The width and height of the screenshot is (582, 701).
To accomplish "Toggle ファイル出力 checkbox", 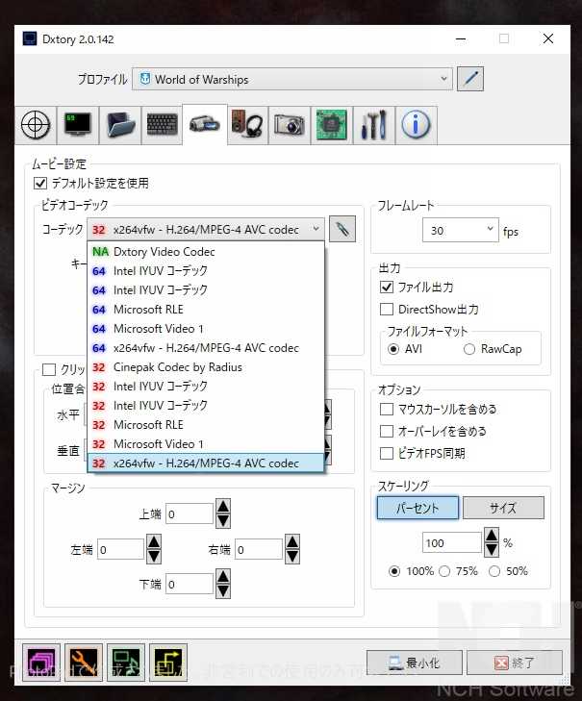I will [x=387, y=287].
